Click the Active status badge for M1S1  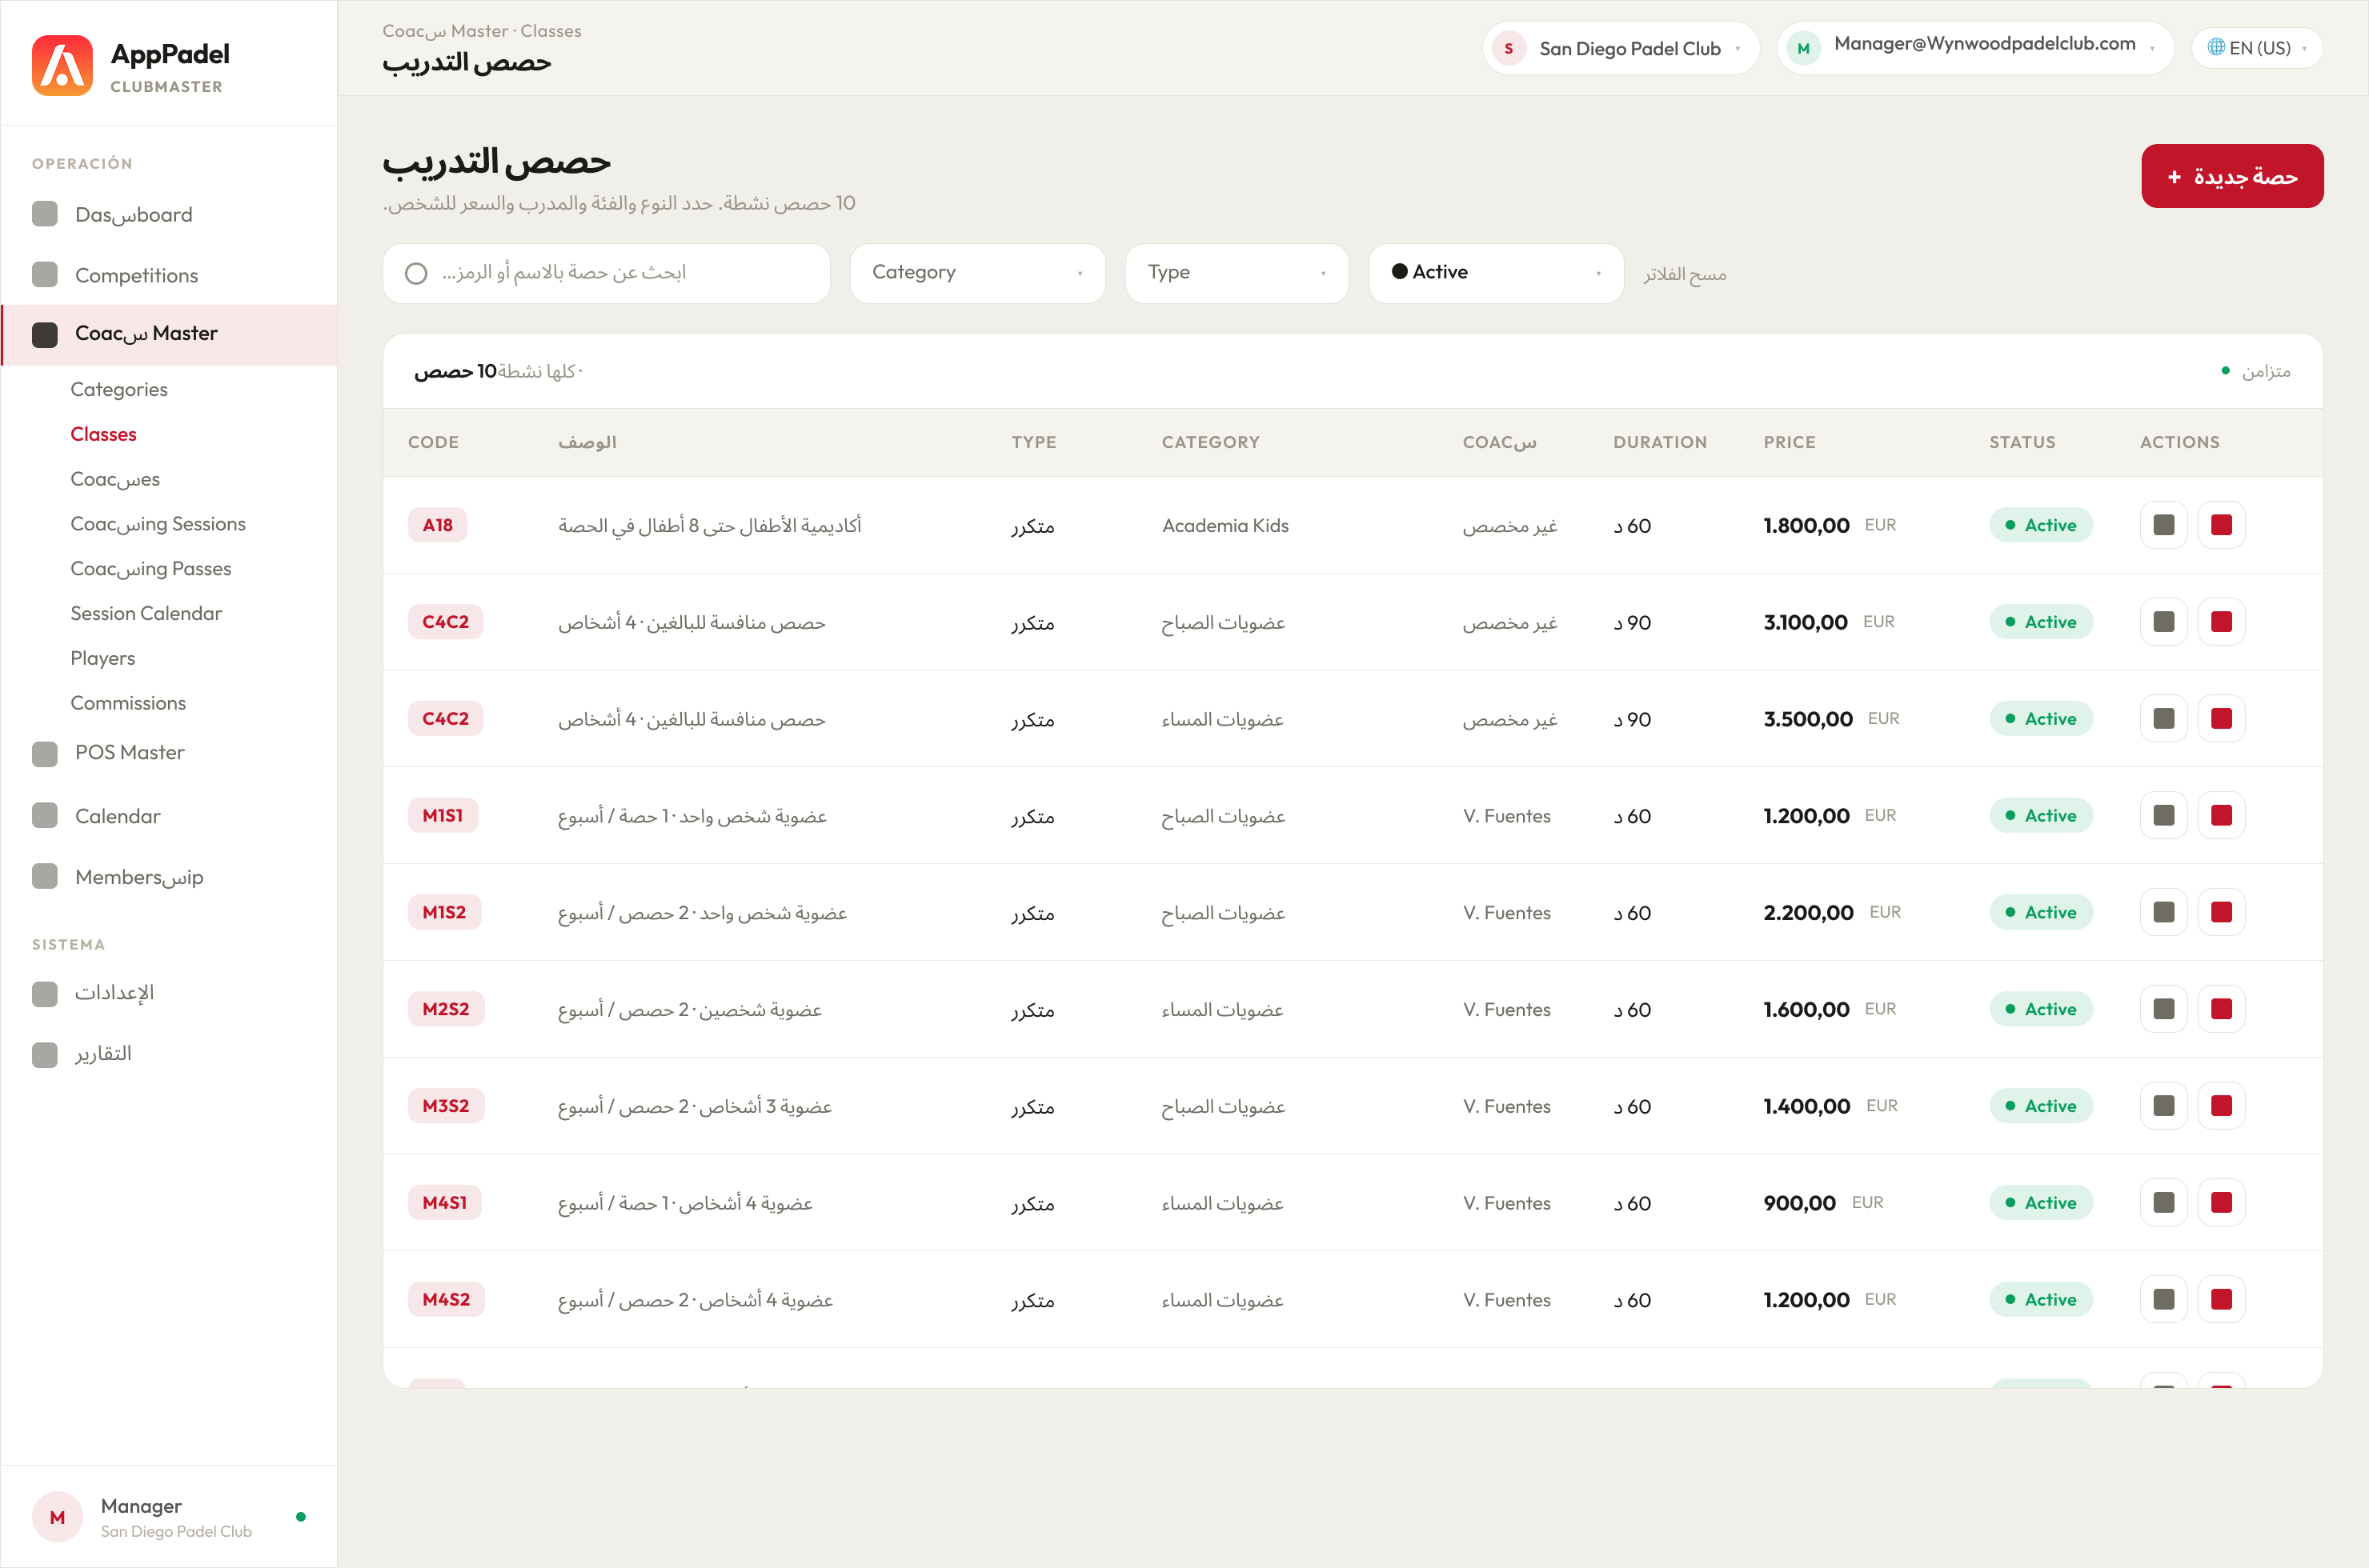pos(2041,816)
